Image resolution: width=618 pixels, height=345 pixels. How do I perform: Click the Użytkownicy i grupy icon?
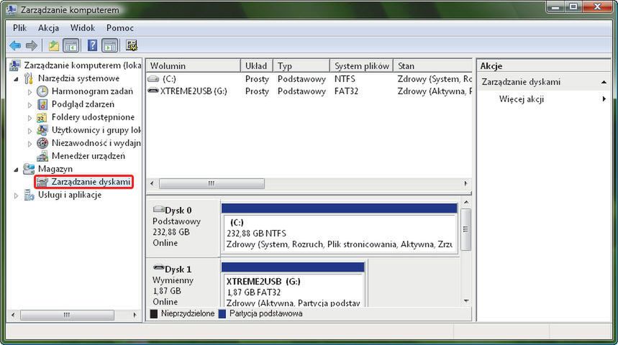click(42, 130)
